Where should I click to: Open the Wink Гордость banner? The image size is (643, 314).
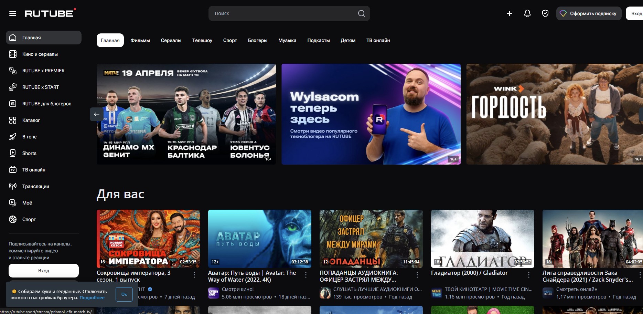(555, 114)
